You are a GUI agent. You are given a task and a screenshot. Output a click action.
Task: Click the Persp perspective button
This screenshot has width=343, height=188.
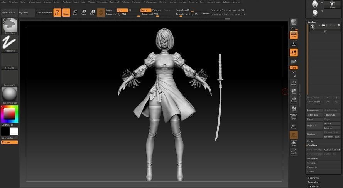point(294,35)
